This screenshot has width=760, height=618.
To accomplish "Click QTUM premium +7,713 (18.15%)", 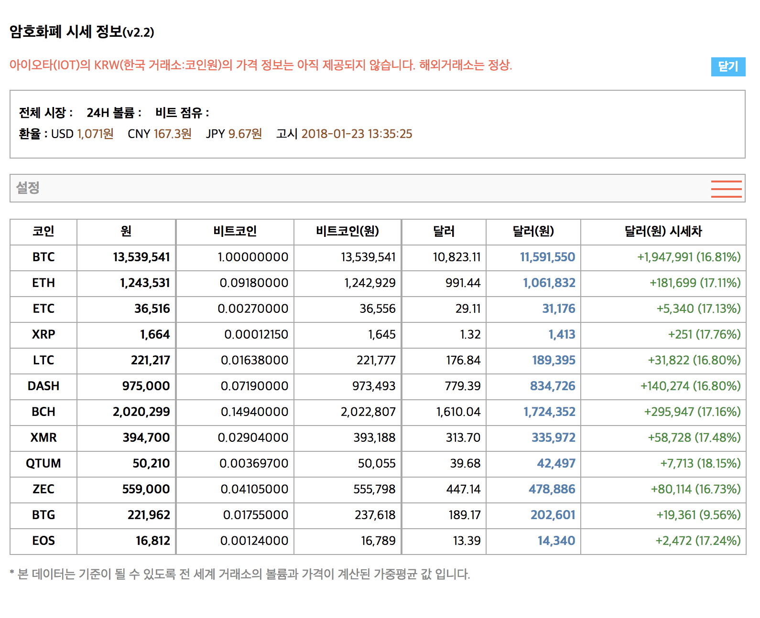I will (x=701, y=464).
